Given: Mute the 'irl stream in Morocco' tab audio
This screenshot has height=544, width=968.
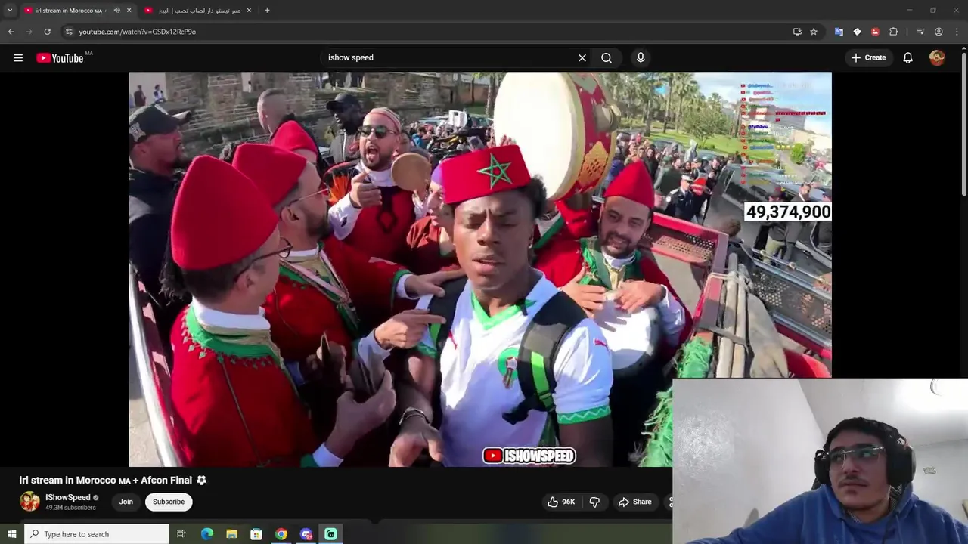Looking at the screenshot, I should tap(116, 11).
